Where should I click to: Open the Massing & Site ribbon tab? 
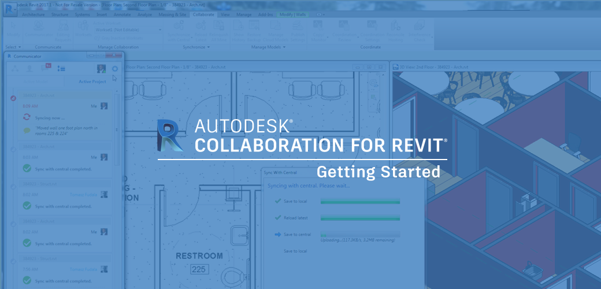pos(171,14)
